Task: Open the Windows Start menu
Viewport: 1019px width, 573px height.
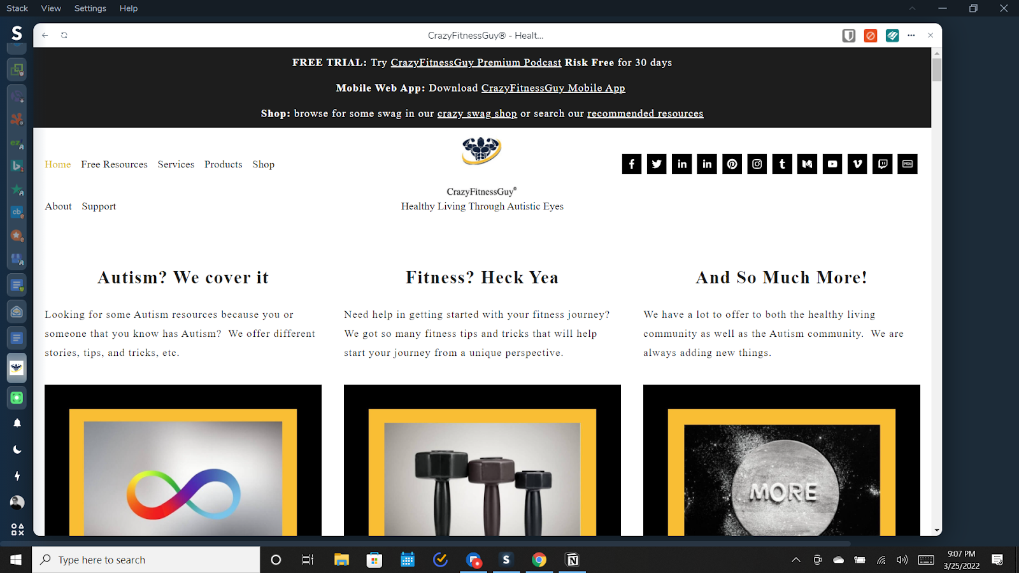Action: pyautogui.click(x=16, y=560)
